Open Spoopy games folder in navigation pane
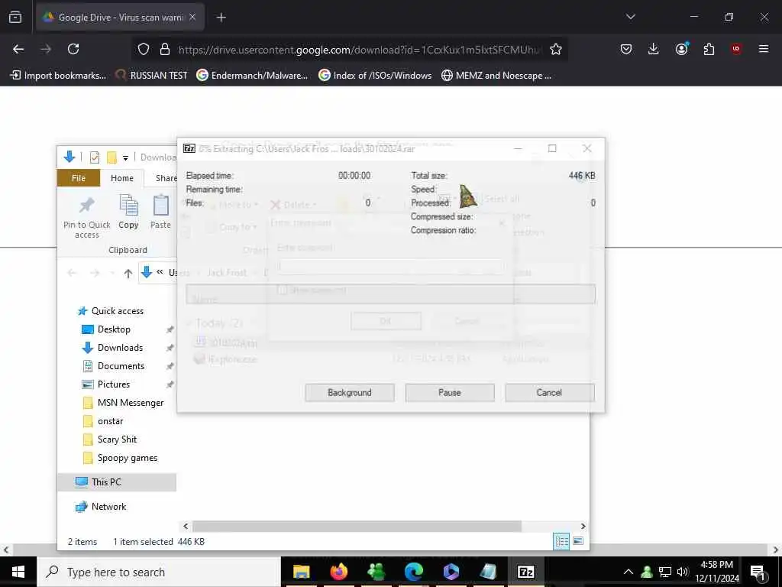 click(x=128, y=459)
